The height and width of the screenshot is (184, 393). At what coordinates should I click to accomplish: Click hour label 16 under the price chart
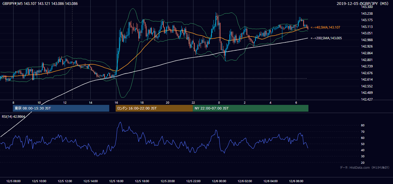116,102
